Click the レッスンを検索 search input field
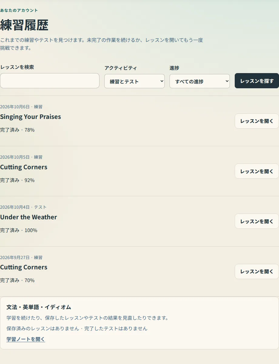 coord(50,81)
